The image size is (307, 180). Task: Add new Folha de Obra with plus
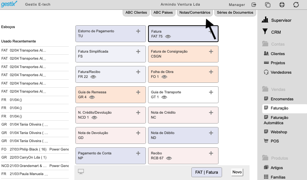pyautogui.click(x=211, y=72)
